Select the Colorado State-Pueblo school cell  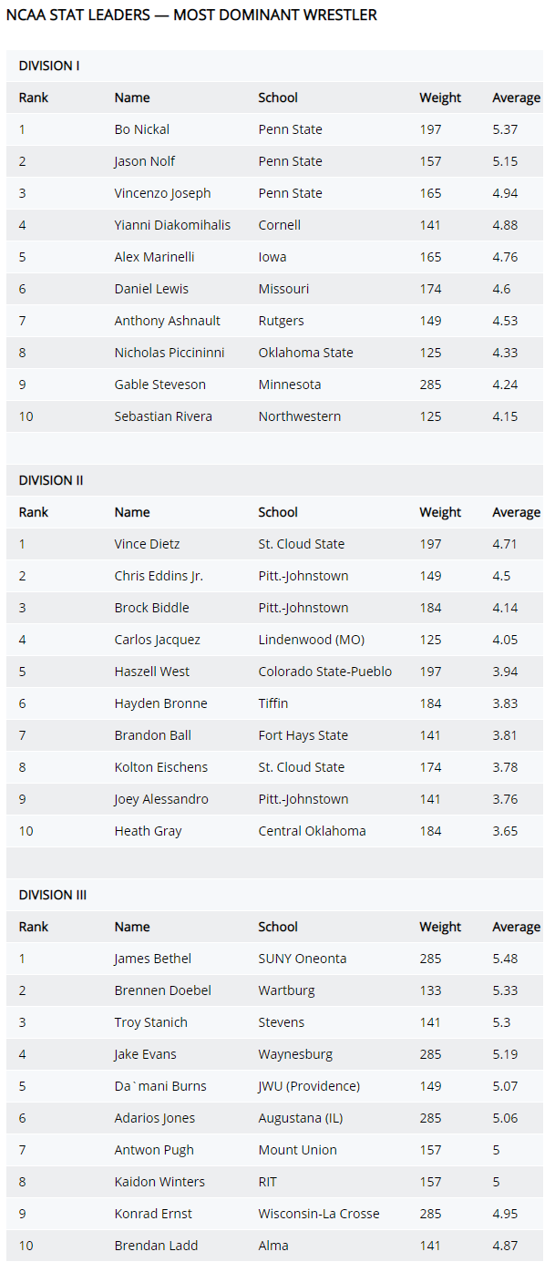[x=325, y=672]
